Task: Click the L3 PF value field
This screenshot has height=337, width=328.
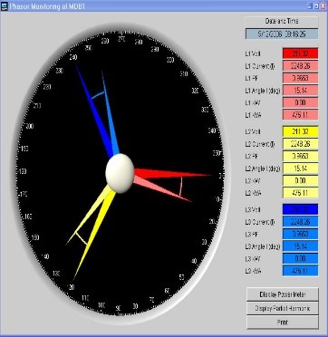Action: [300, 234]
